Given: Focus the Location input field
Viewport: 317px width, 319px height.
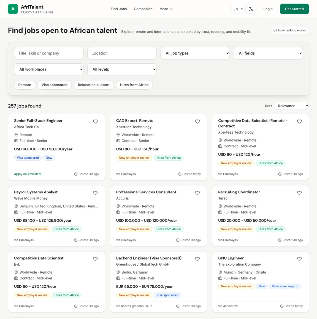Looking at the screenshot, I should tap(122, 53).
